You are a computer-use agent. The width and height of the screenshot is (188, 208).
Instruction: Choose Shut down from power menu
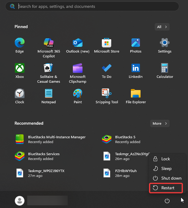click(167, 178)
